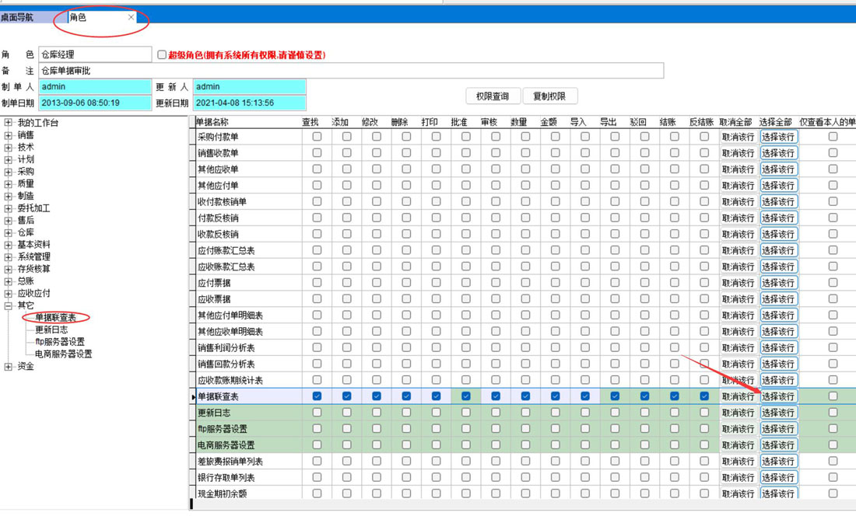Switch to the 桌面导航 tab
Image resolution: width=856 pixels, height=516 pixels.
coord(17,17)
